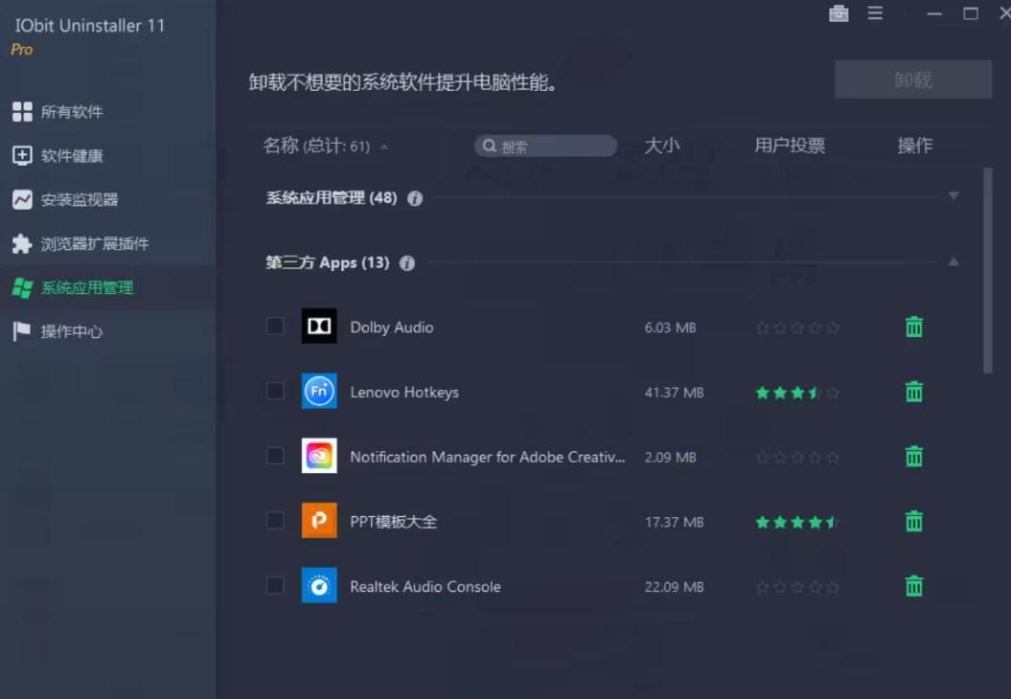This screenshot has height=699, width=1011.
Task: Rate Dolby Audio using its star rating
Action: pyautogui.click(x=797, y=327)
